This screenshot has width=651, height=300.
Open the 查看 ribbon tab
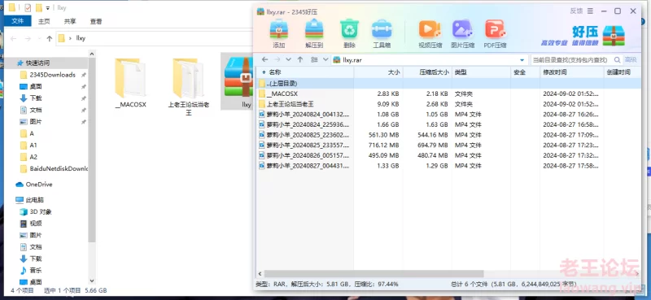click(96, 21)
